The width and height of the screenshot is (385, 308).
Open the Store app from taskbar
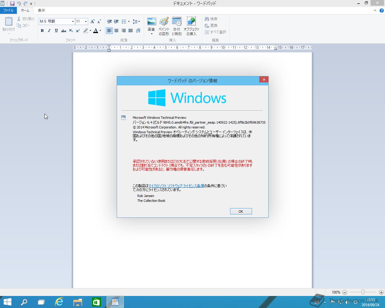click(97, 302)
